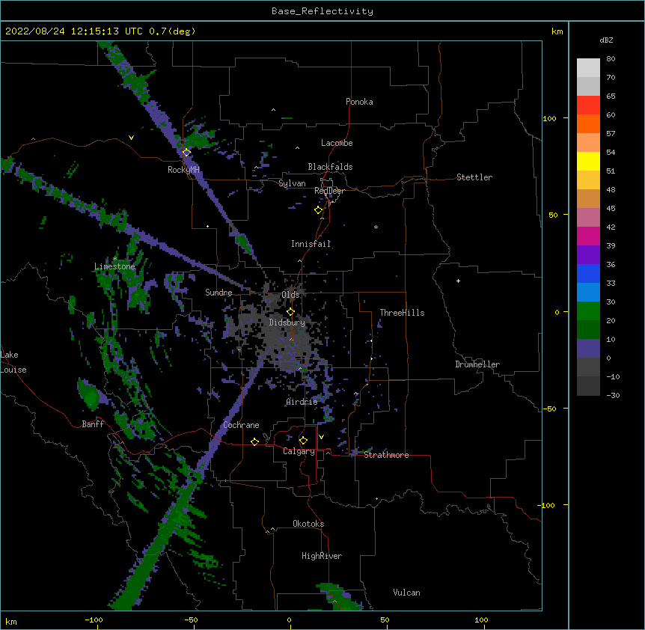Screen dimensions: 645x630
Task: Click the Innisfail city label
Action: [x=311, y=244]
